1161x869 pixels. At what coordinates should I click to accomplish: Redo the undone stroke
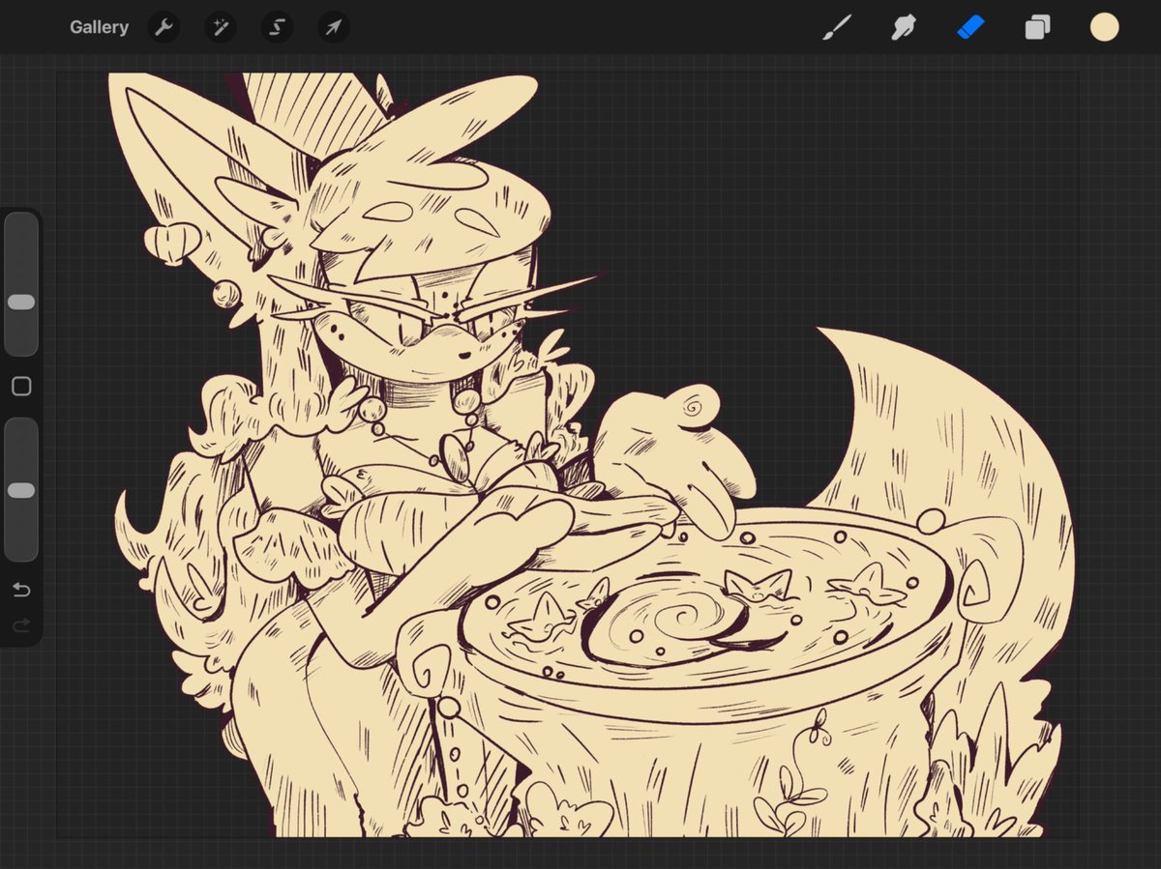(21, 625)
